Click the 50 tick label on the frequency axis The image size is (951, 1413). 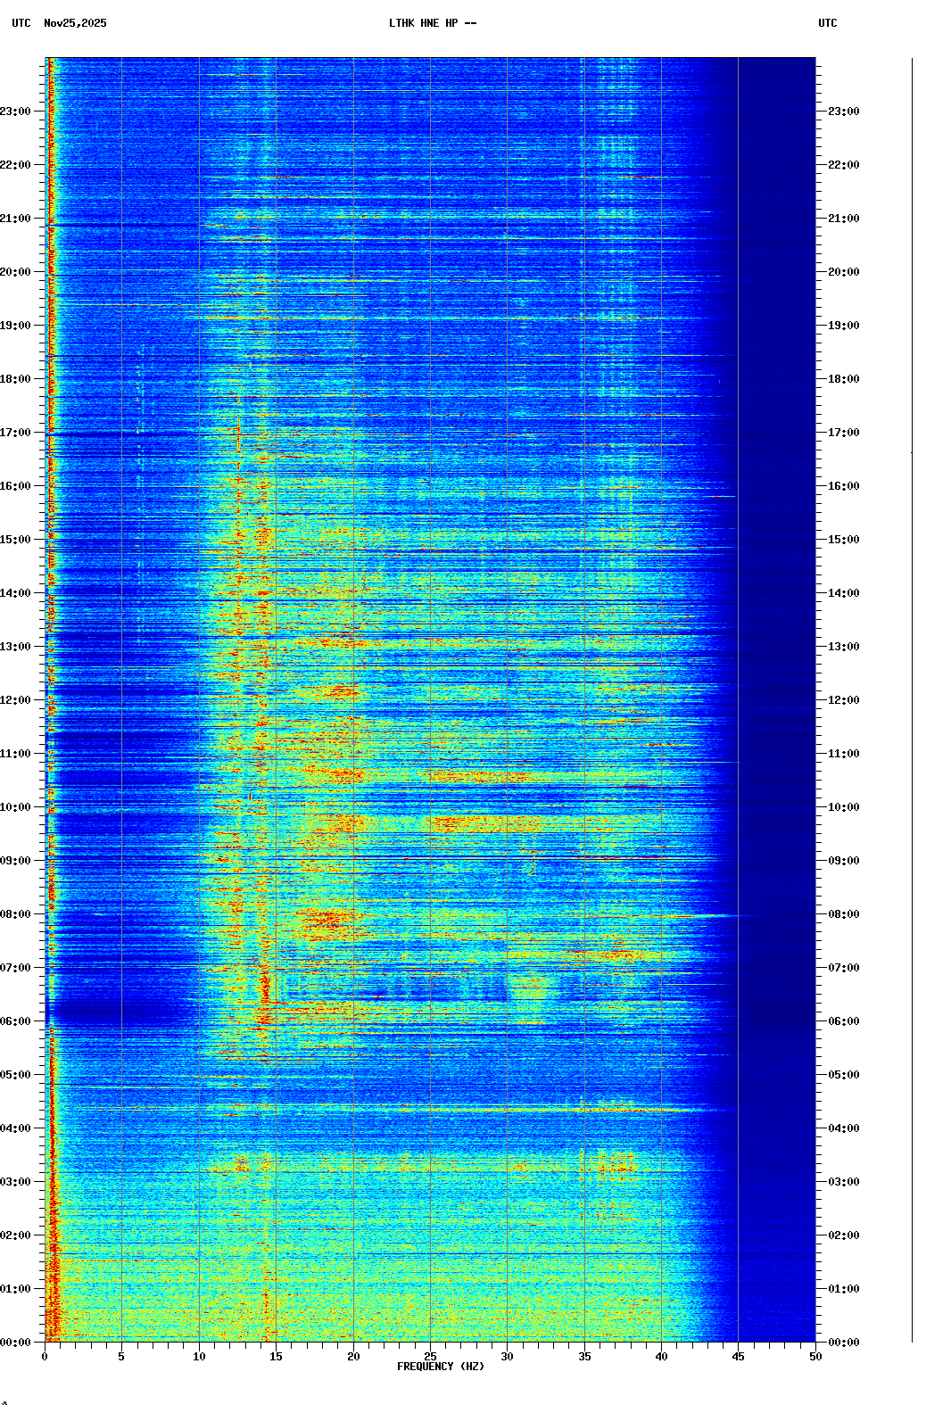[815, 1357]
